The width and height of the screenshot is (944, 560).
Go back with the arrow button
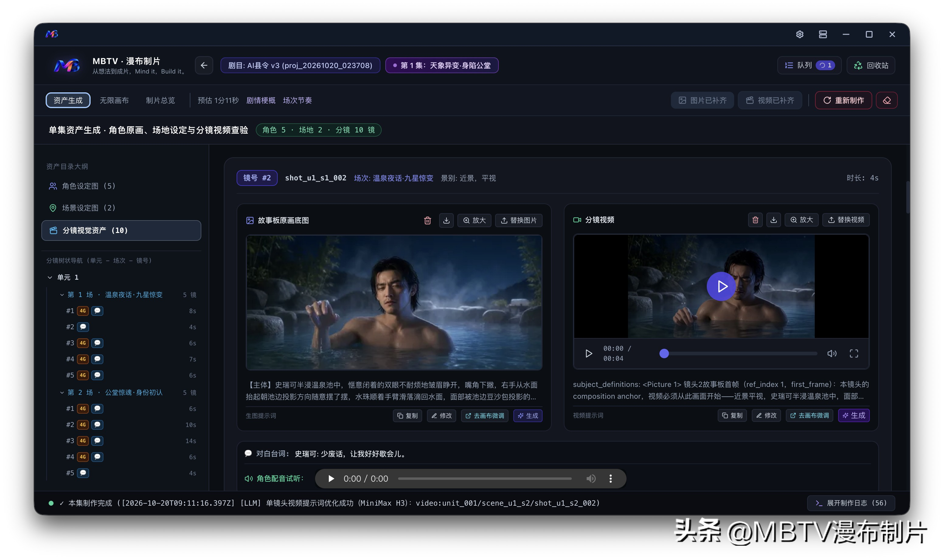coord(204,65)
